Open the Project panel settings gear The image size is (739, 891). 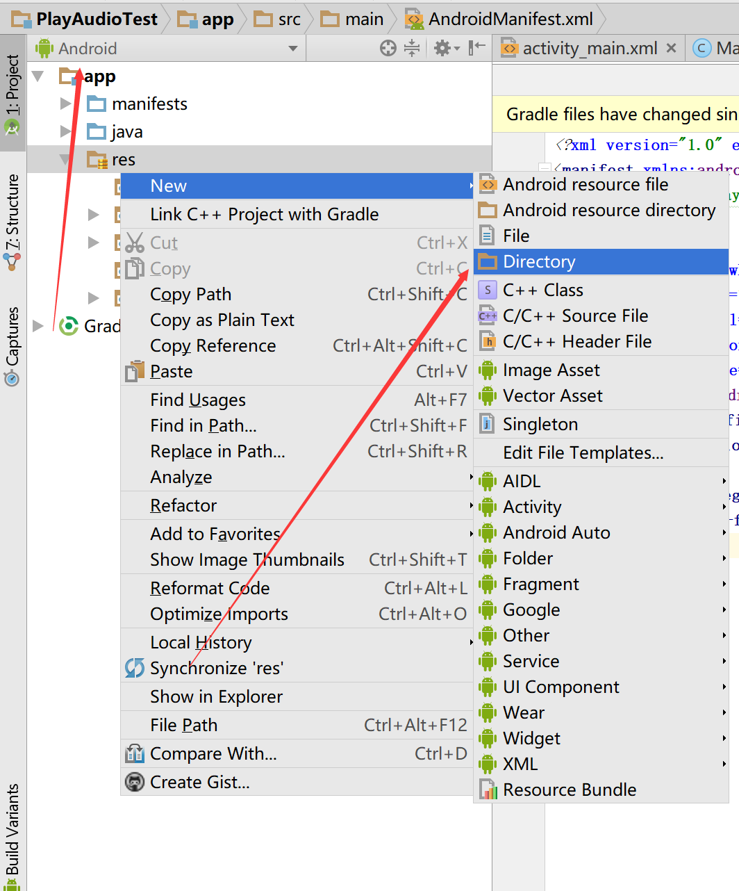pos(442,48)
